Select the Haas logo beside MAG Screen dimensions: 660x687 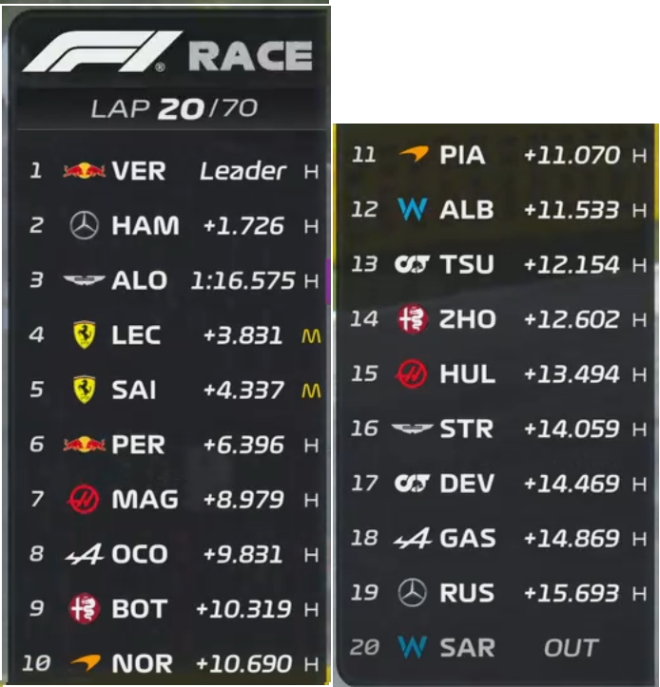pyautogui.click(x=84, y=499)
